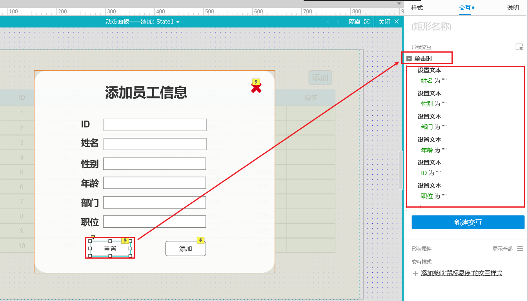This screenshot has height=301, width=528.
Task: Click the 交互样式 section label
Action: click(x=421, y=262)
